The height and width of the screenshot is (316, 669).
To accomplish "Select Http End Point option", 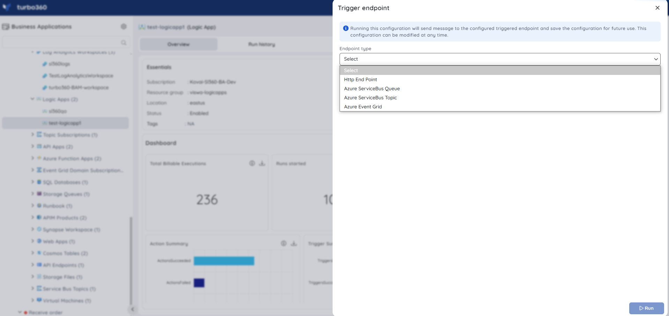I will [x=500, y=79].
